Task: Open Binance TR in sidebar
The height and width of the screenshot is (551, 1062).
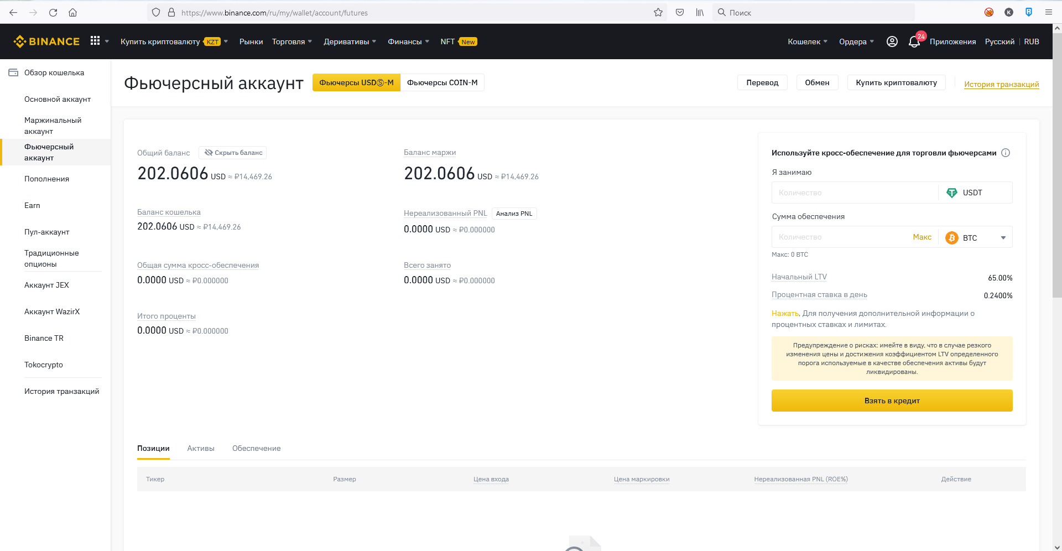Action: tap(44, 338)
